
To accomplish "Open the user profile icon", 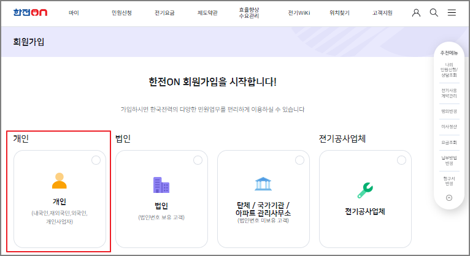I will tap(416, 13).
